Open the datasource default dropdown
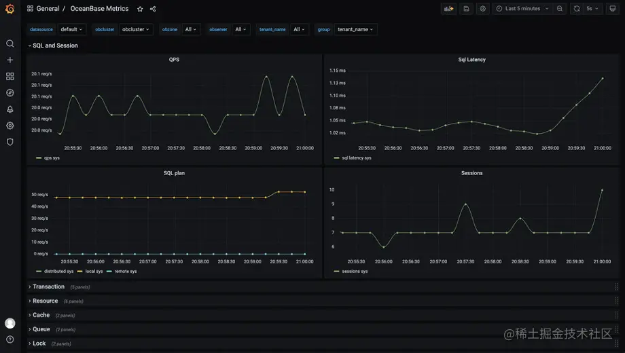 [x=71, y=29]
